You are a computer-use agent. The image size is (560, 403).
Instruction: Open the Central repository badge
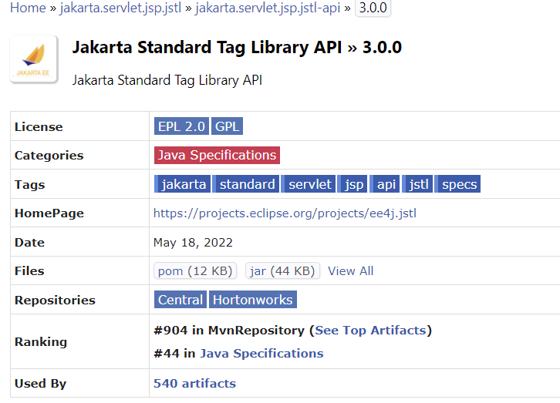point(180,300)
